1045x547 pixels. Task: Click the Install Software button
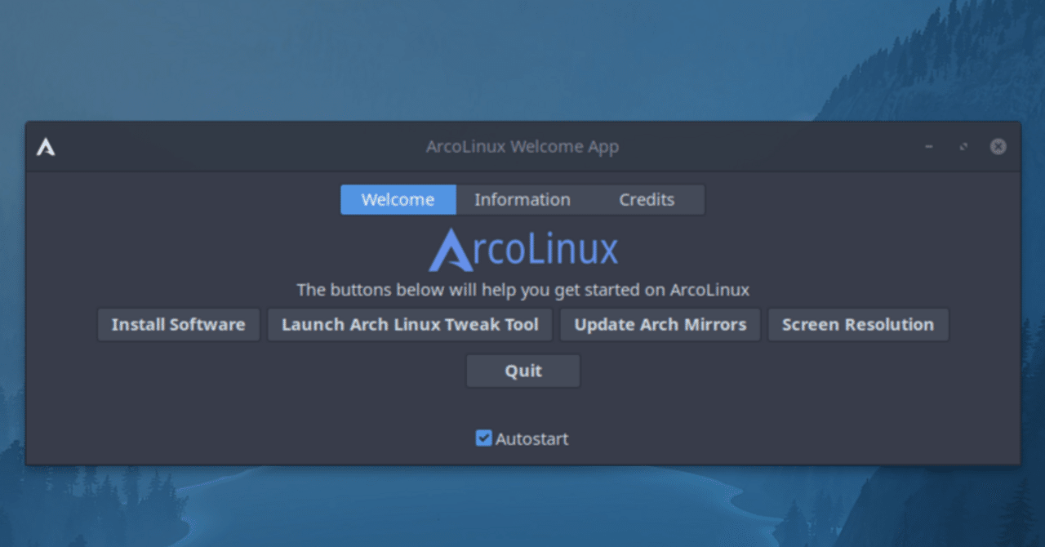178,324
